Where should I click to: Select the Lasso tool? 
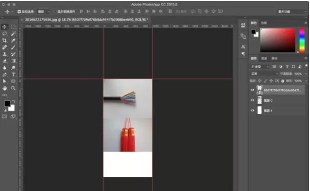[x=5, y=34]
